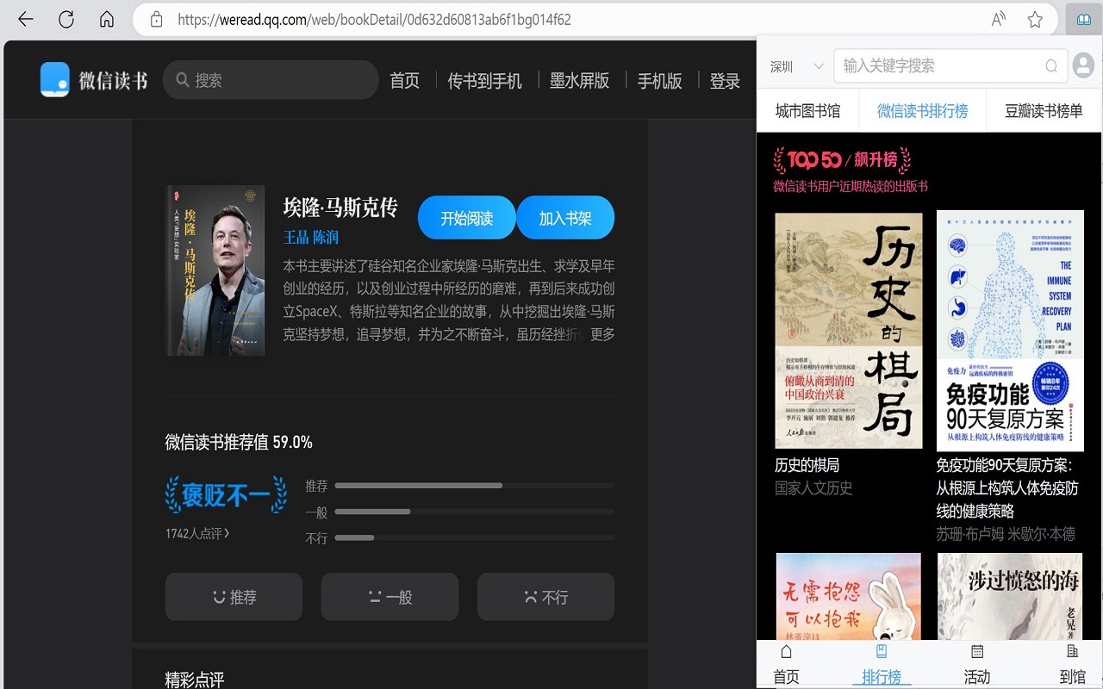Screen dimensions: 1103x689
Task: Click the 褒贬不一 rating badge
Action: pos(227,494)
